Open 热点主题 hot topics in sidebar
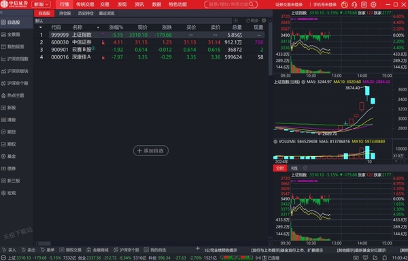Image resolution: width=408 pixels, height=261 pixels. pos(16,95)
